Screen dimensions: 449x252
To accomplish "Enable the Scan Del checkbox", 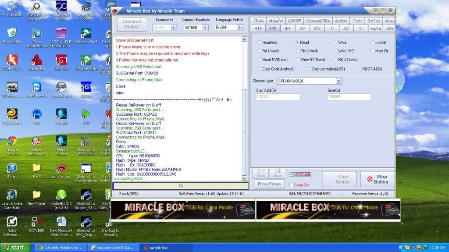I will click(292, 185).
